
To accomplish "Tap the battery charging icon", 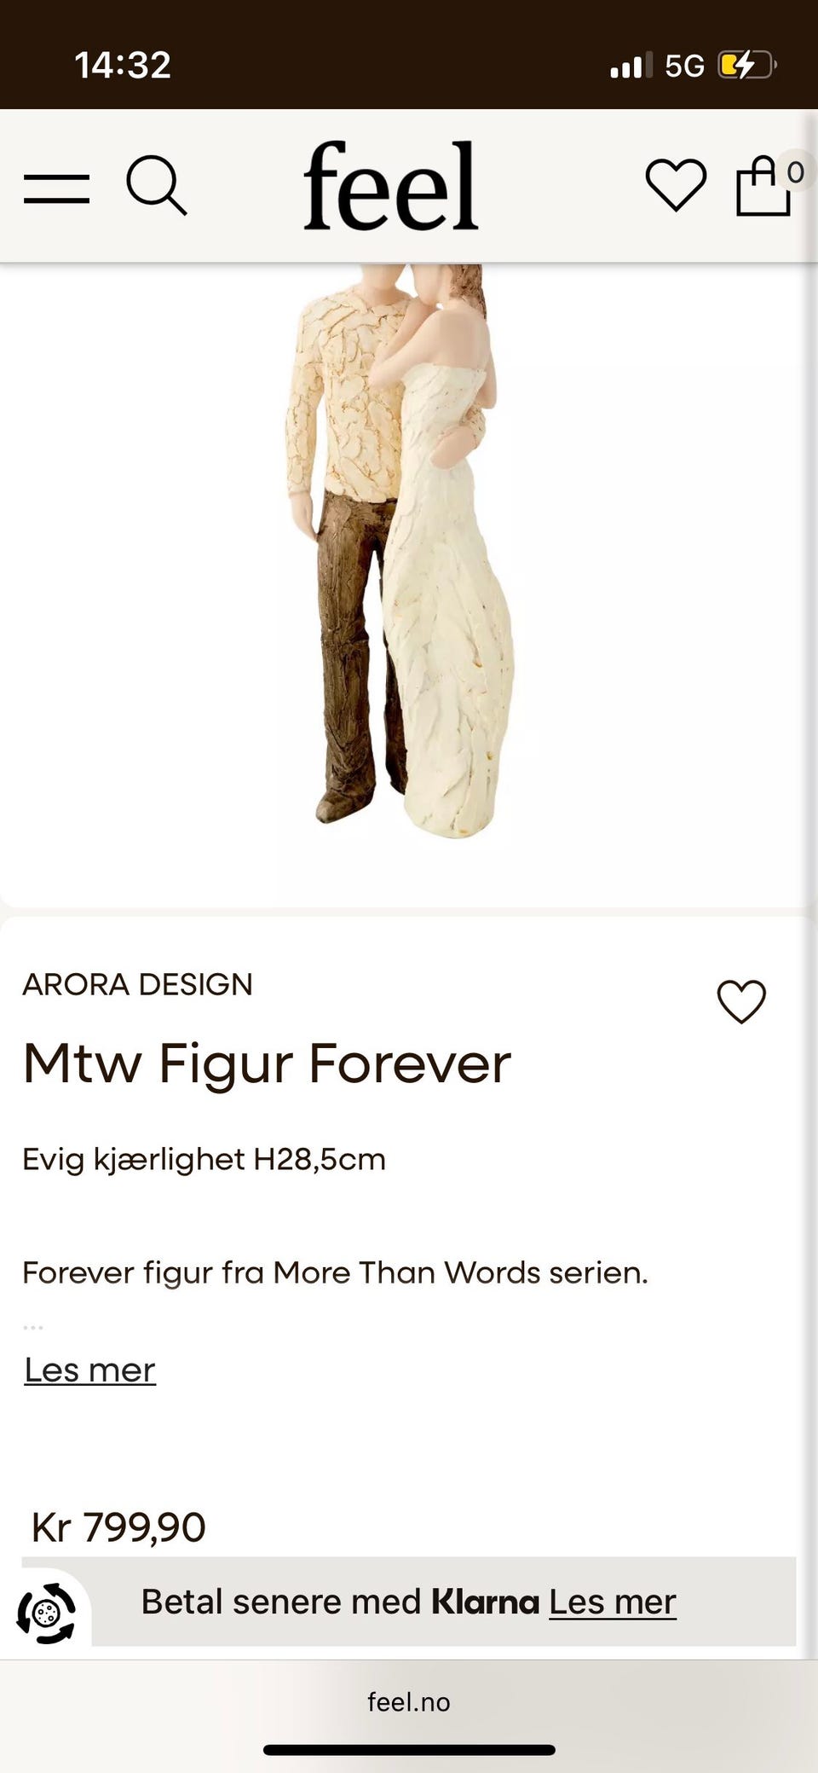I will pos(746,65).
